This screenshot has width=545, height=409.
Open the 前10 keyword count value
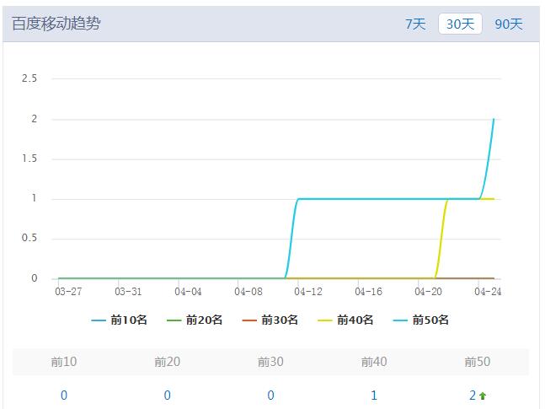click(64, 395)
